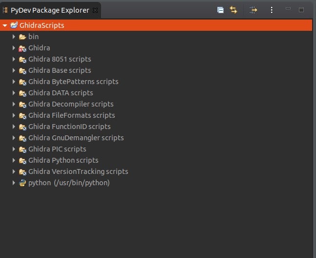Click the yellow arrow toolbar icon
This screenshot has width=316, height=258.
(253, 10)
